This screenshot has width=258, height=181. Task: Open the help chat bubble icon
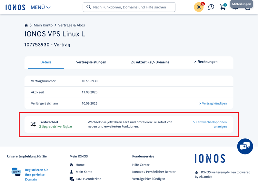coord(211,7)
